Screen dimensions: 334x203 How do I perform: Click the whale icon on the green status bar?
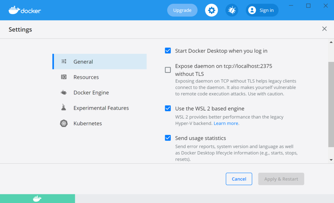coord(38,198)
